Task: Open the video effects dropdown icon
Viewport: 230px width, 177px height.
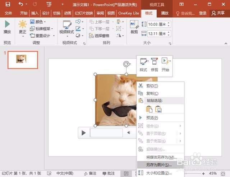Action: pos(80,36)
